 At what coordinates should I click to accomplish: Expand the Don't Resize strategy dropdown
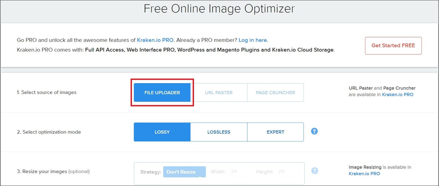pos(184,172)
